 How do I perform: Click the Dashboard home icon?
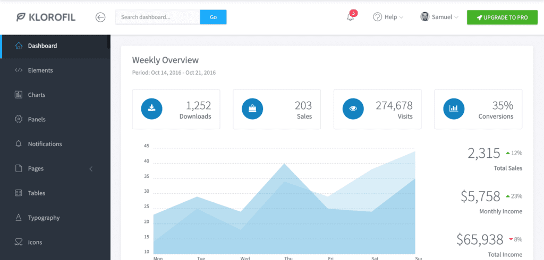tap(19, 46)
